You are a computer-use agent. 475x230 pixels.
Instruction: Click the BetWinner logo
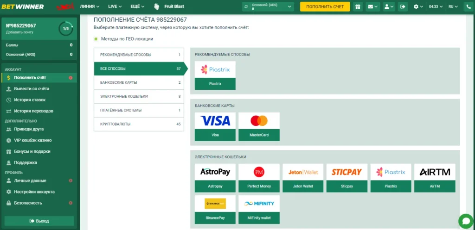23,6
